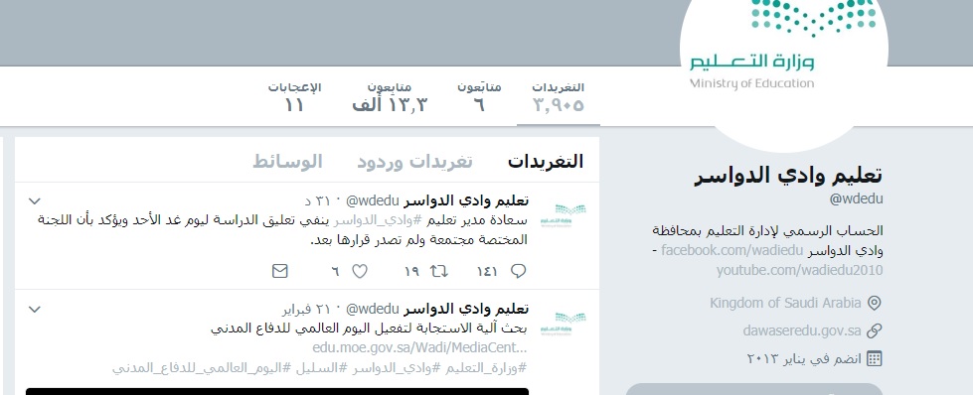Screen dimensions: 973x395
Task: Click the like count ٦ on the first tweet
Action: click(335, 272)
